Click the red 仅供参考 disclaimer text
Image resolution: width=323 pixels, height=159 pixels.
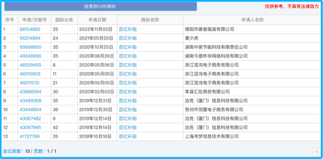292,6
